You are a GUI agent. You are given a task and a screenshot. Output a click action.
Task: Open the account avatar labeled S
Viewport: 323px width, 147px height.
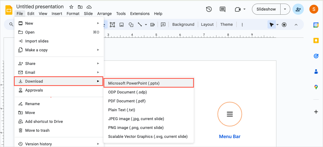(x=314, y=9)
